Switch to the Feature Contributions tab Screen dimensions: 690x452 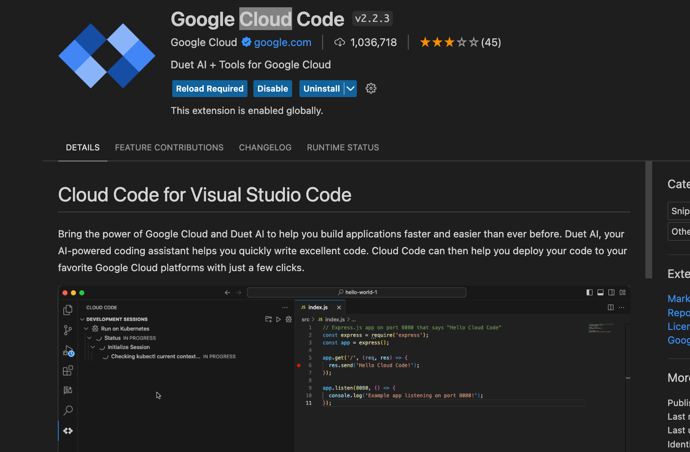[169, 148]
